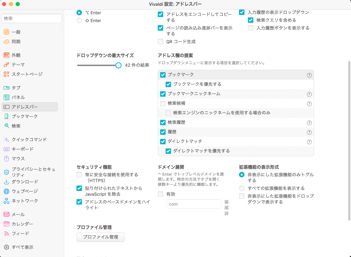This screenshot has height=257, width=351.
Task: Enable 常に安全な接続を使用する (HTTPS)
Action: click(x=79, y=174)
